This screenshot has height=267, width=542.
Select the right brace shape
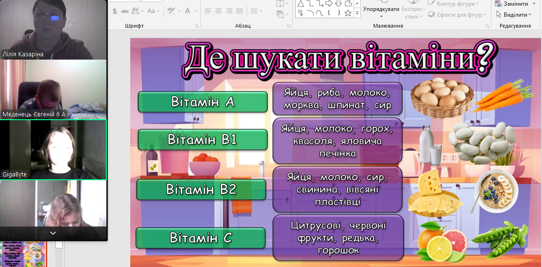[x=339, y=13]
